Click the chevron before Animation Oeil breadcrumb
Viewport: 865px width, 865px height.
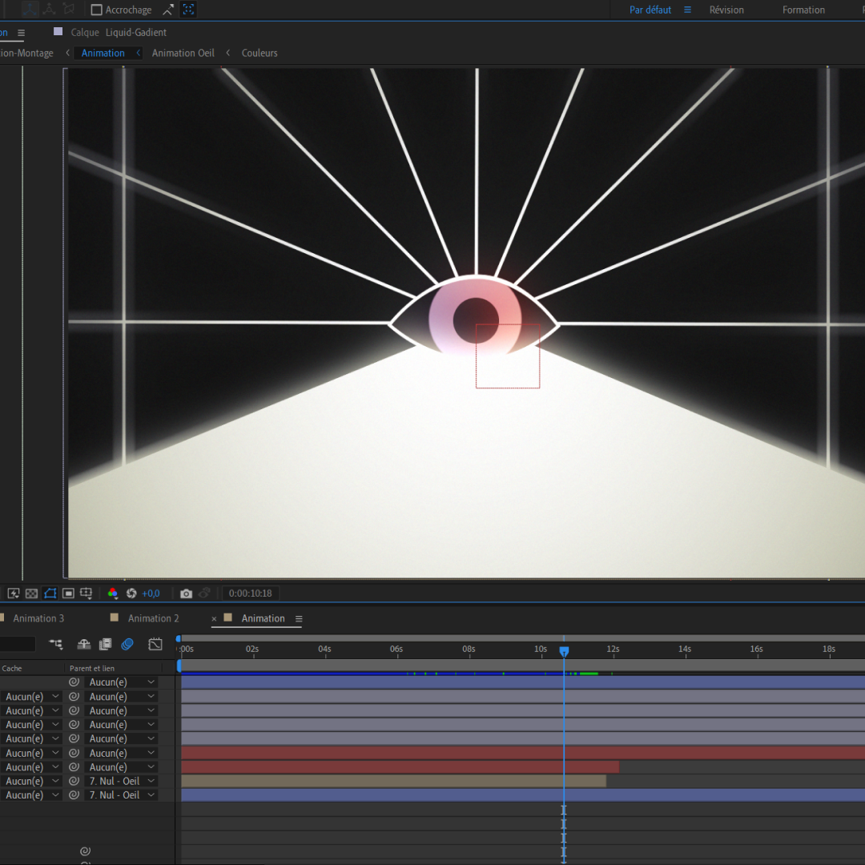(x=139, y=52)
